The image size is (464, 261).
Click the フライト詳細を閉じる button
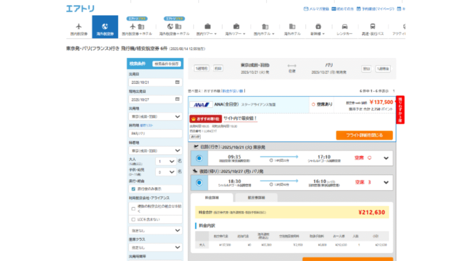(364, 135)
